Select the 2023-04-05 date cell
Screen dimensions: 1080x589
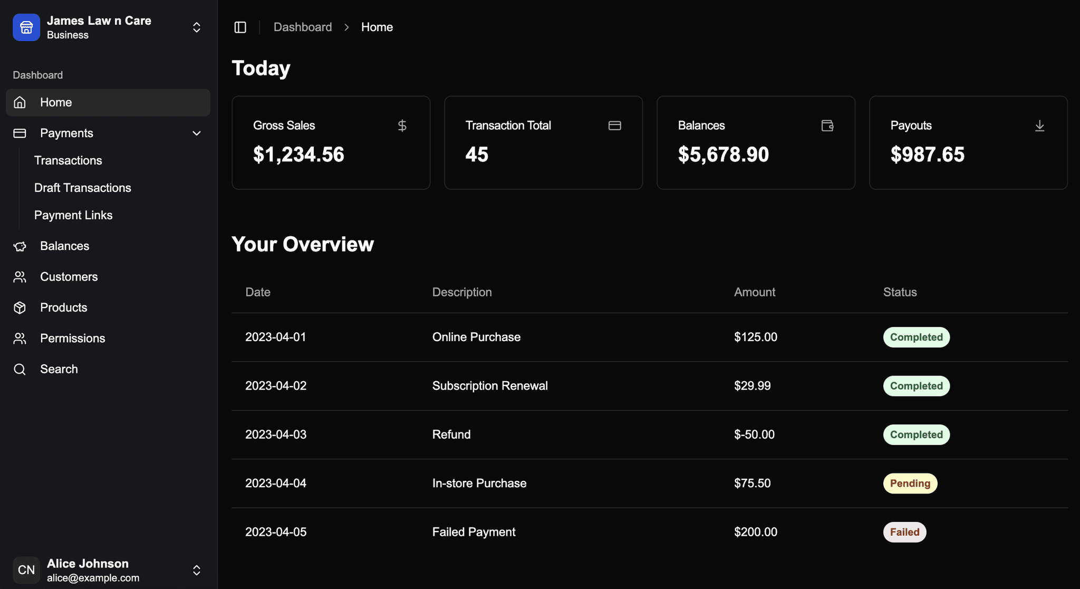[x=276, y=532]
